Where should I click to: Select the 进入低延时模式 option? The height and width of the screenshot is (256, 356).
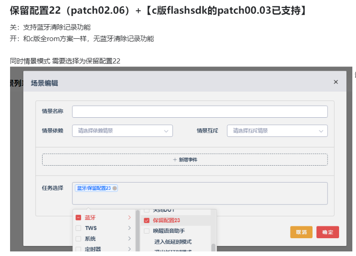[173, 242]
